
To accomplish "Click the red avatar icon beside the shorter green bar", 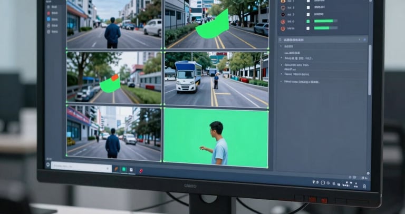I will (283, 28).
